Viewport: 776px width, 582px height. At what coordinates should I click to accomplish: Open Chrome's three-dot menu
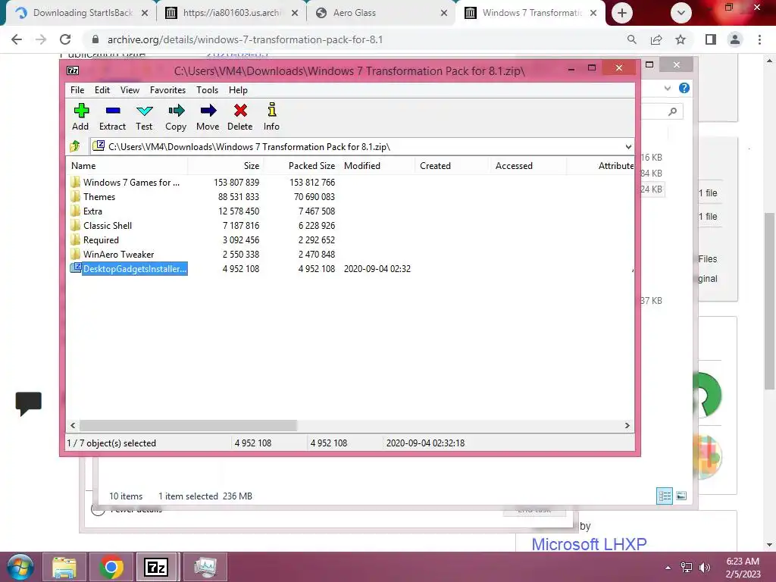click(759, 39)
